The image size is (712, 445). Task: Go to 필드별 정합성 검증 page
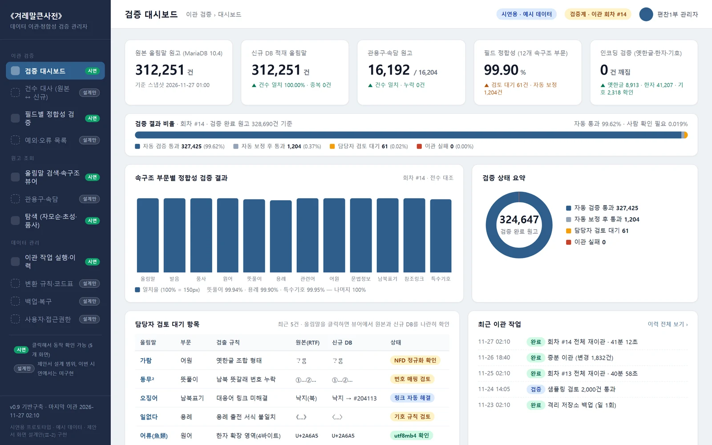tap(55, 118)
